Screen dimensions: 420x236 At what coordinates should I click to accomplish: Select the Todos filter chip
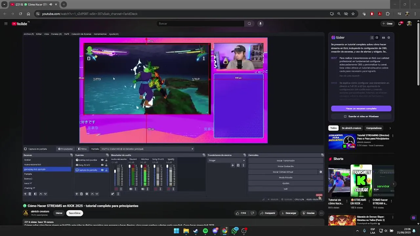coord(333,128)
